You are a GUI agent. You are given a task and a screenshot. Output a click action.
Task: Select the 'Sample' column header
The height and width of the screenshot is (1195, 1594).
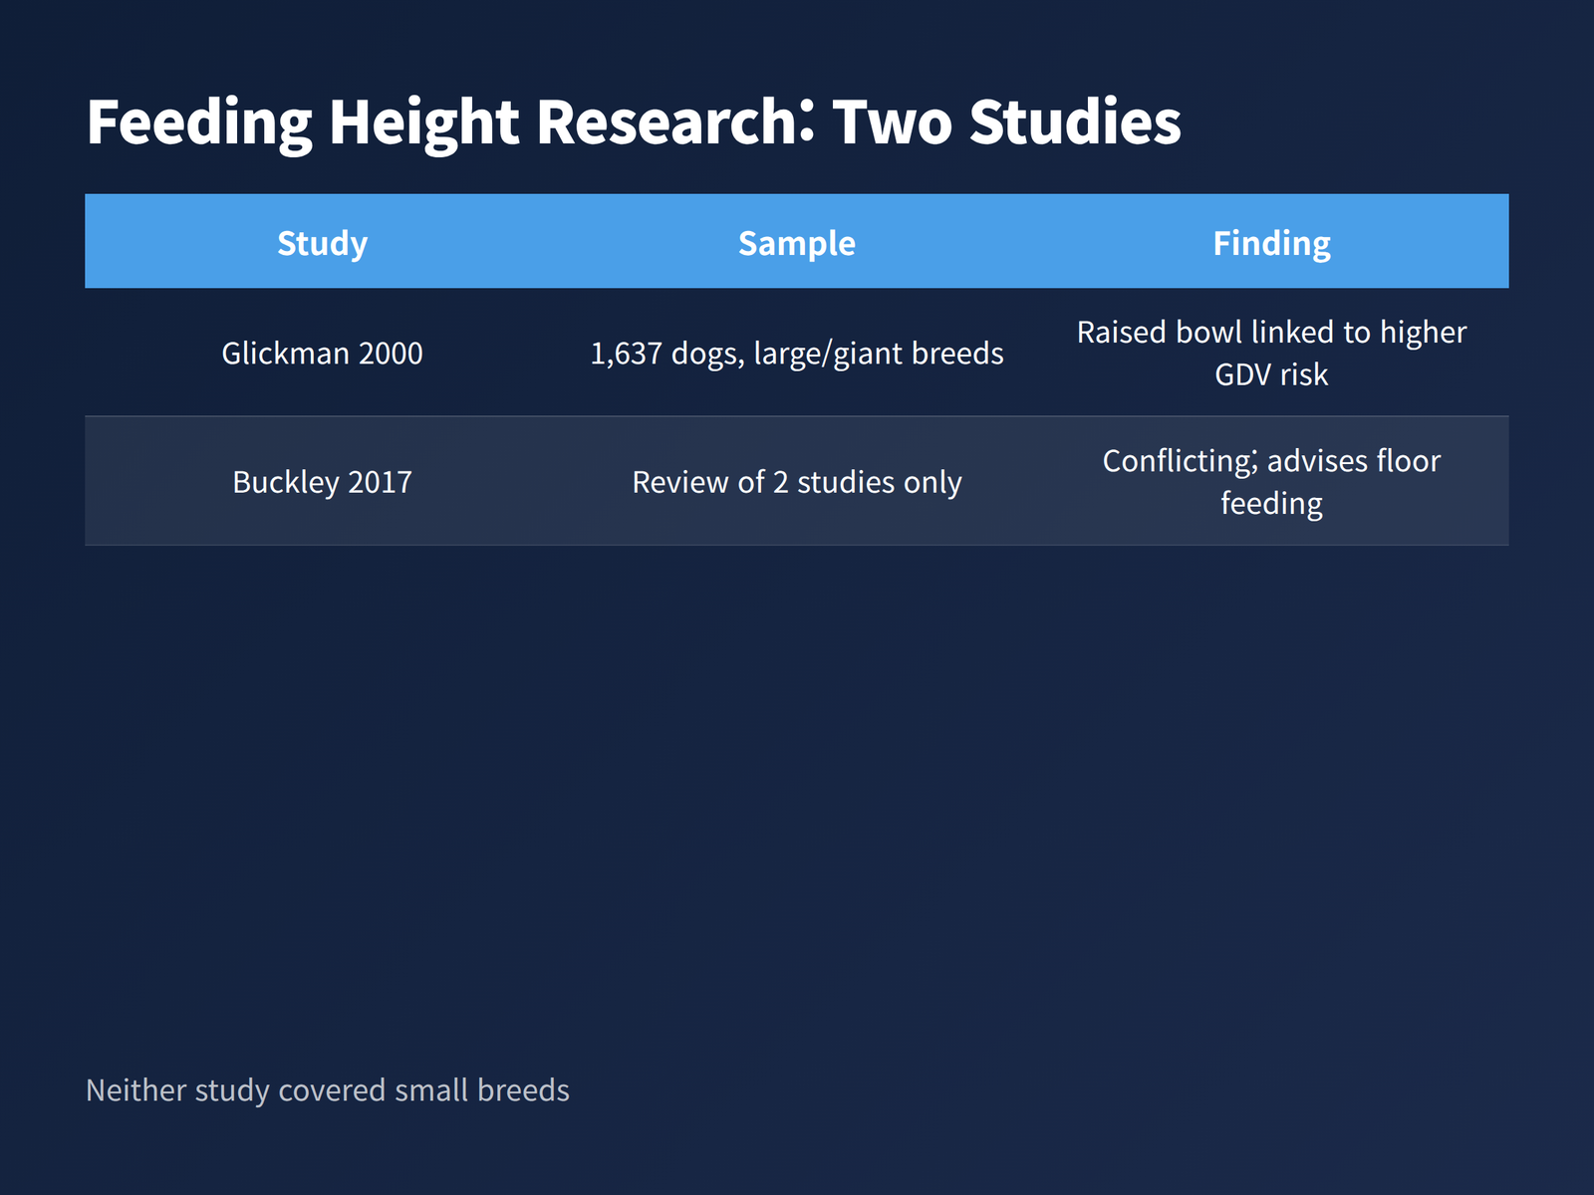(797, 242)
